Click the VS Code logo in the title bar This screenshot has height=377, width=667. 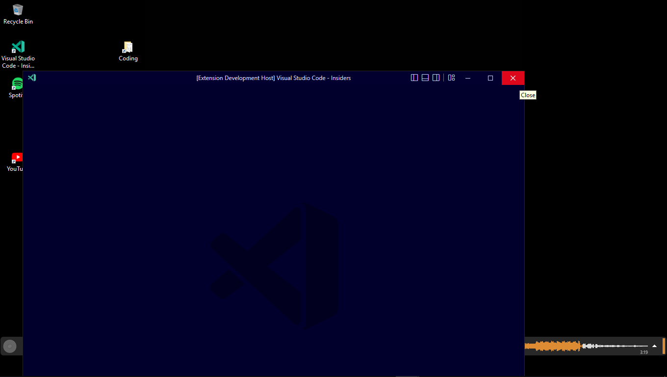[x=32, y=78]
